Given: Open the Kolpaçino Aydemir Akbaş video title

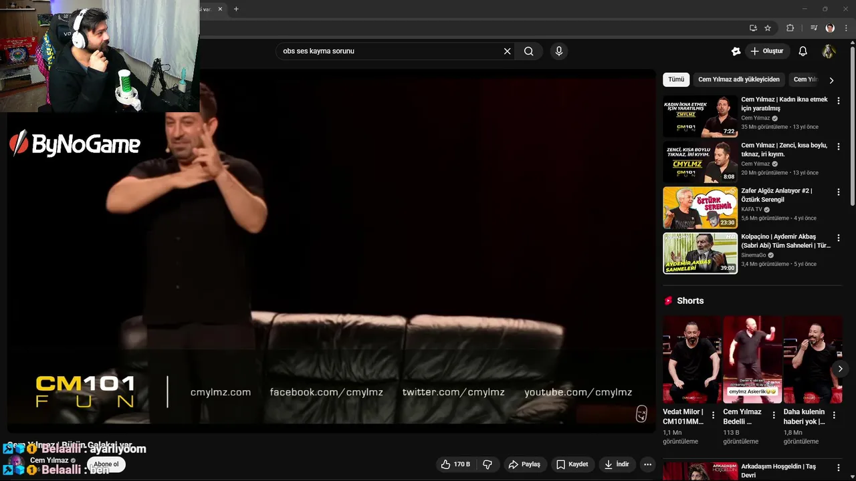Looking at the screenshot, I should click(786, 241).
